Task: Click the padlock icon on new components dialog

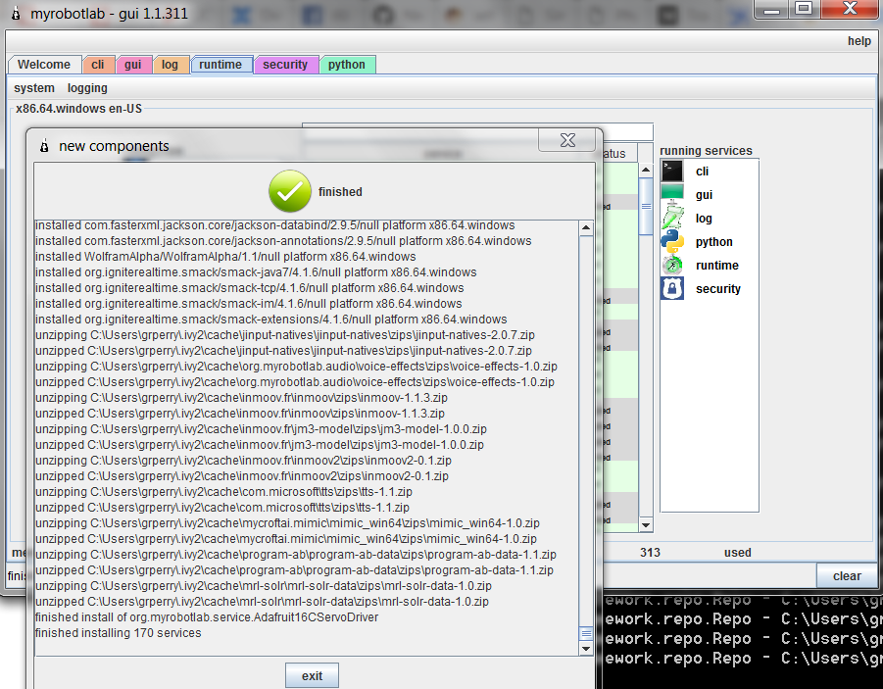Action: [x=43, y=145]
